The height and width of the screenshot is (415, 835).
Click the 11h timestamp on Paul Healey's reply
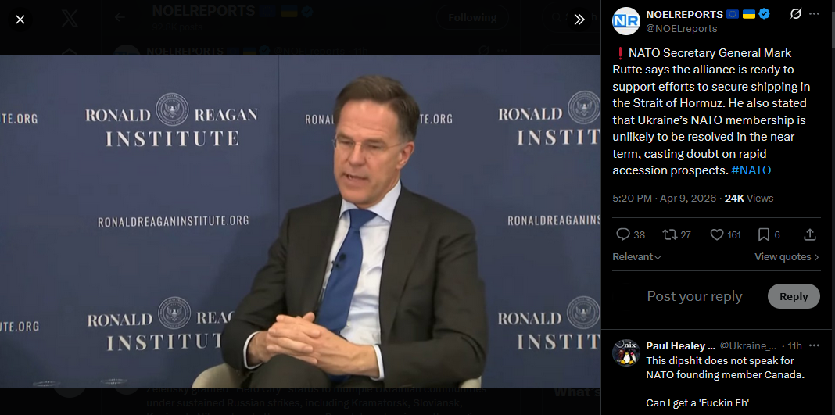[794, 345]
